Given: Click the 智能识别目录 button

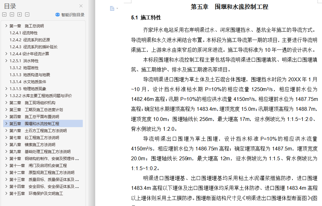Looking at the screenshot, I should tap(70, 15).
